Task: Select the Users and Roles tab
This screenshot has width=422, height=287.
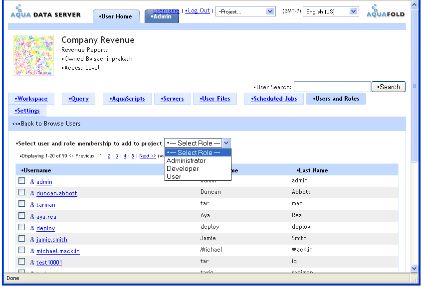Action: (336, 99)
